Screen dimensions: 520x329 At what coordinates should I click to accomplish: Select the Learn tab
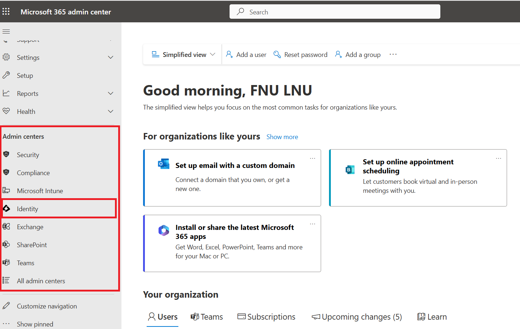432,317
